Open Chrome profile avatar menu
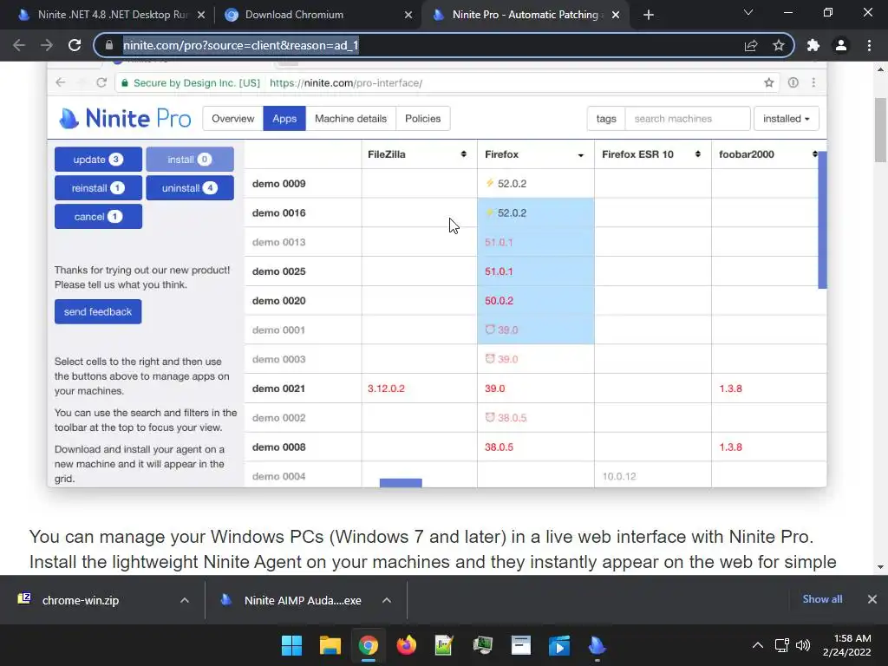 pyautogui.click(x=841, y=45)
